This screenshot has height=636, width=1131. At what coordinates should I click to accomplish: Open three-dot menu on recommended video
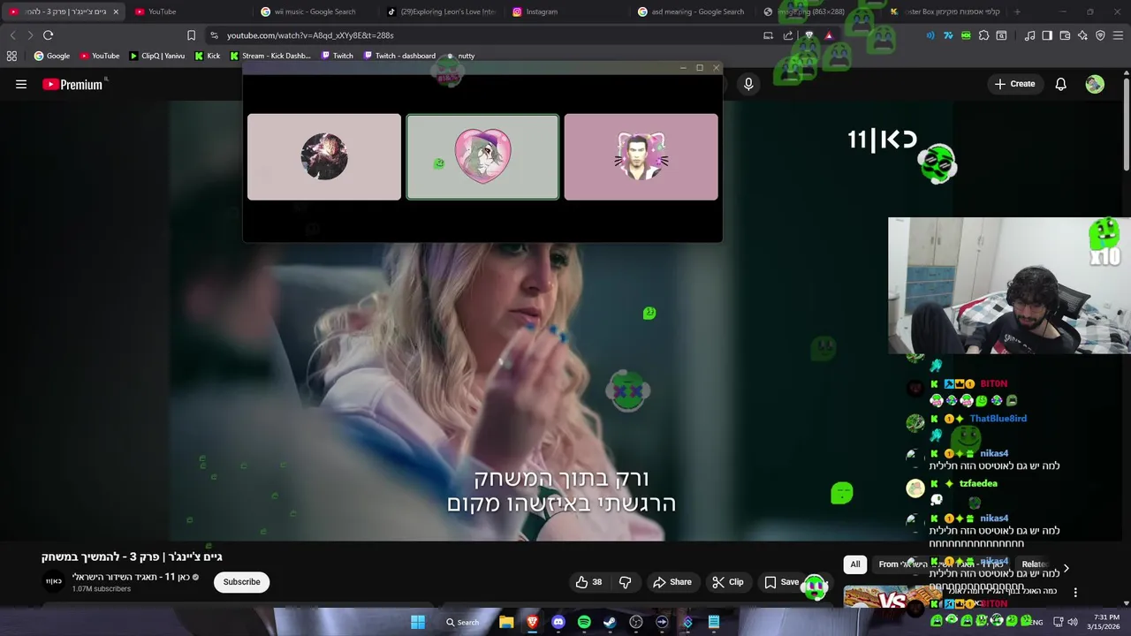coord(1075,593)
